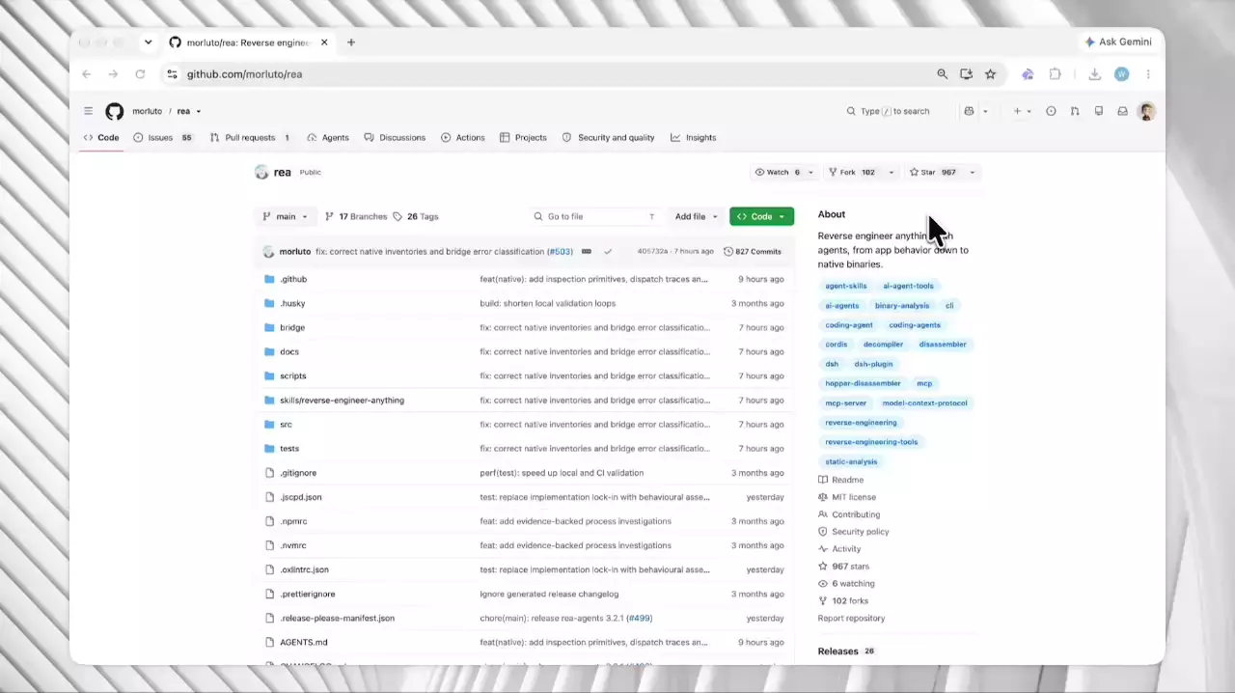The height and width of the screenshot is (693, 1235).
Task: Open the Copilot icon in header
Action: (x=969, y=111)
